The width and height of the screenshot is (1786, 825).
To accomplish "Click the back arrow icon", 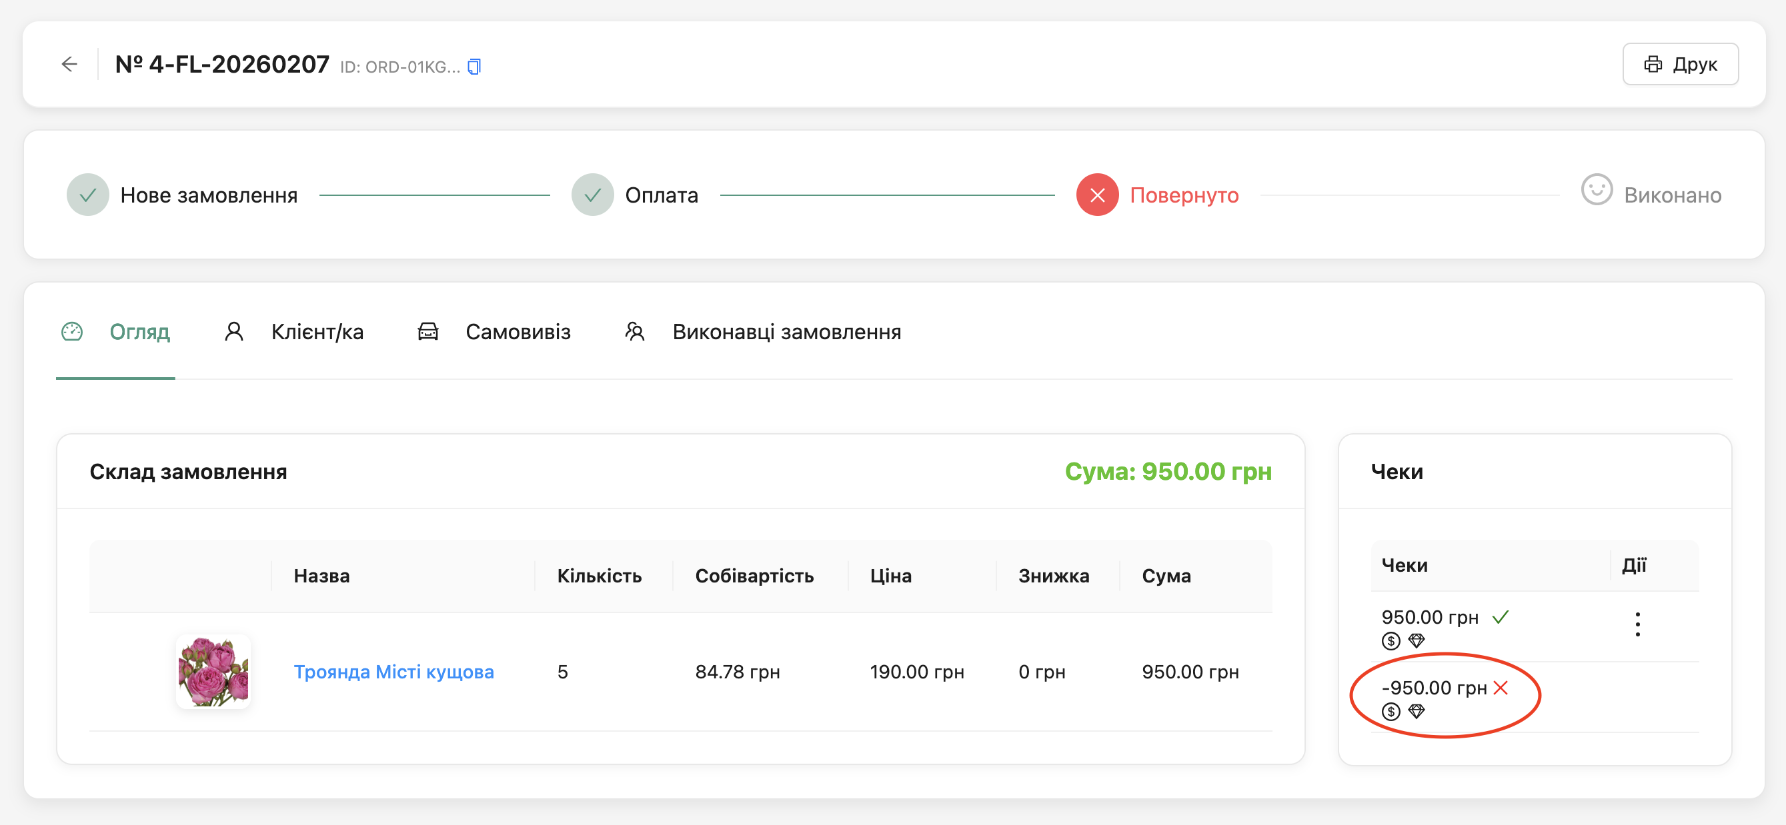I will pos(69,65).
